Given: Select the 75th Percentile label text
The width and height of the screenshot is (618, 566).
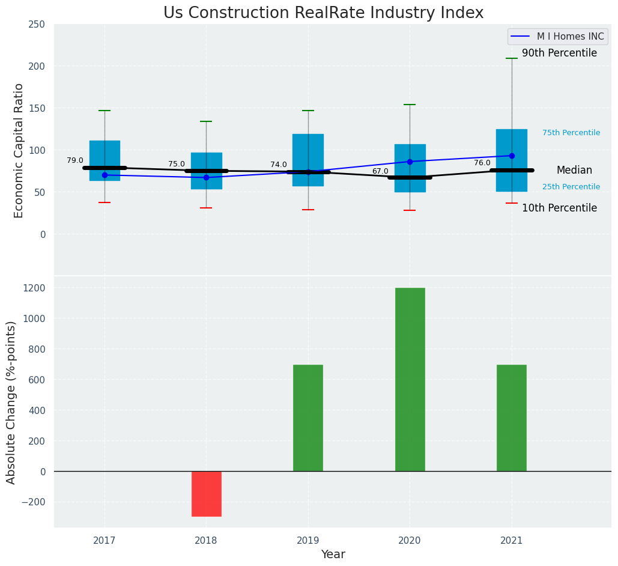Looking at the screenshot, I should (571, 133).
